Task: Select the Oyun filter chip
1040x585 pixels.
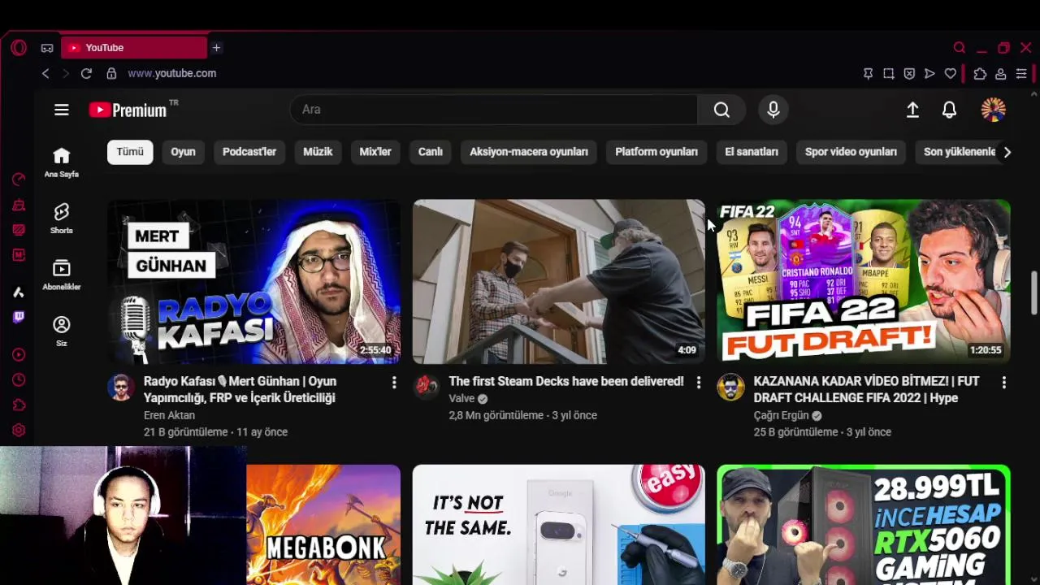Action: coord(183,152)
